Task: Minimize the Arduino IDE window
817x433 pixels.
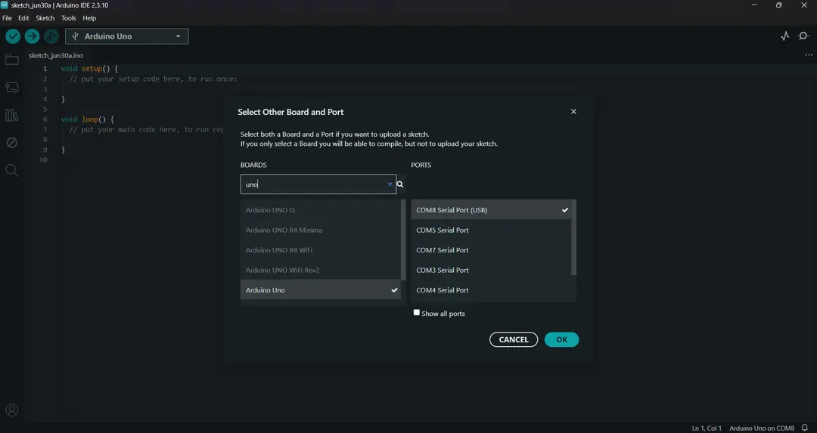Action: (754, 5)
